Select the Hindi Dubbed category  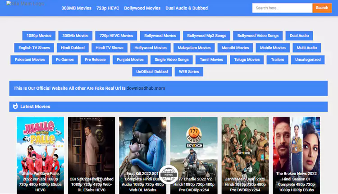click(x=73, y=48)
